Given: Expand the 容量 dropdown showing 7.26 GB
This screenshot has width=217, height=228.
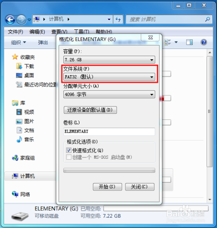Looking at the screenshot, I should point(109,60).
